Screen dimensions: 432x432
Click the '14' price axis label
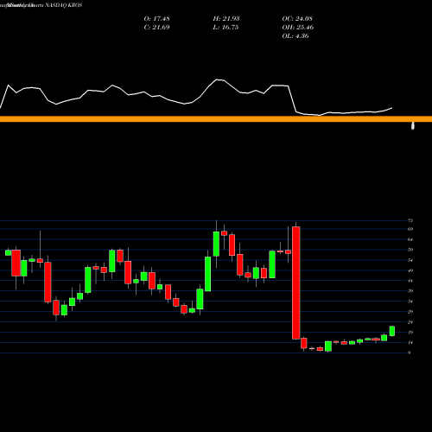point(410,342)
